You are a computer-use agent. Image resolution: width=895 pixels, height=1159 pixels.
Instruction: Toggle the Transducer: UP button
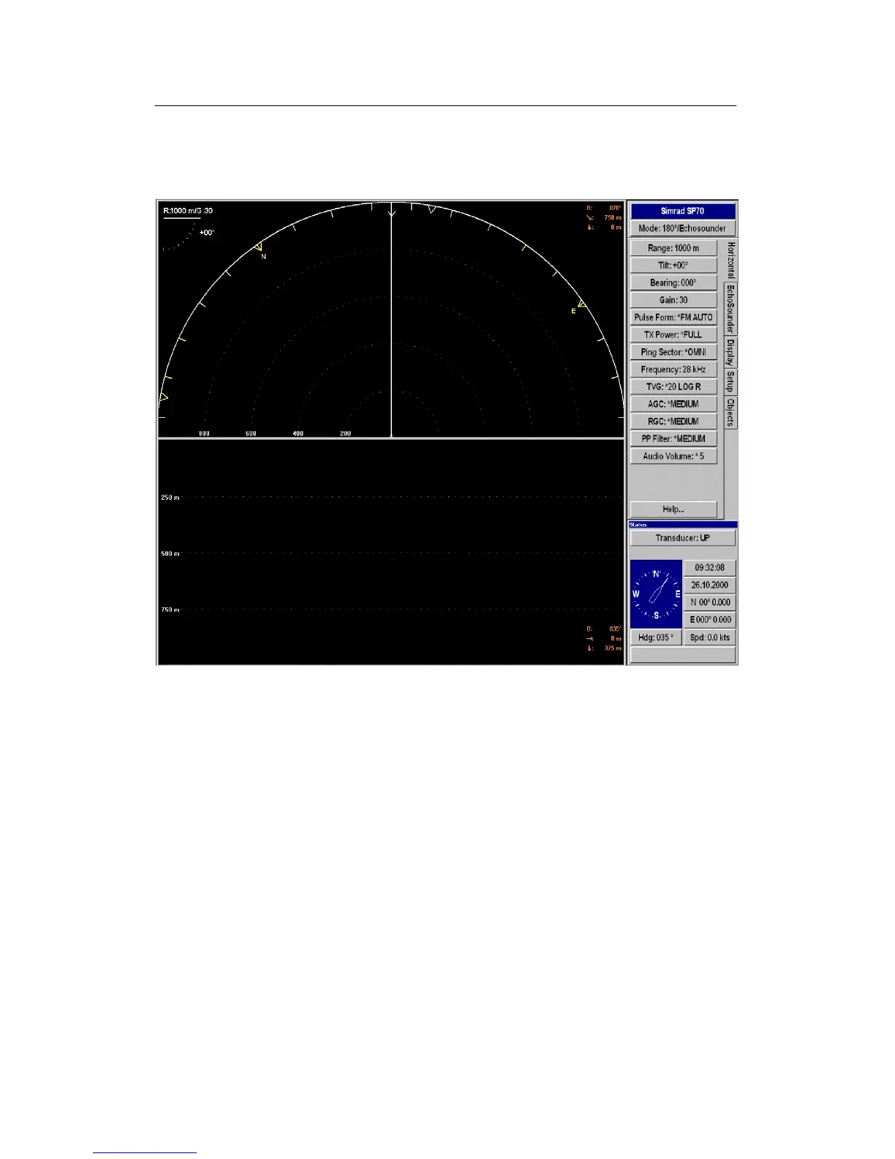[x=682, y=538]
